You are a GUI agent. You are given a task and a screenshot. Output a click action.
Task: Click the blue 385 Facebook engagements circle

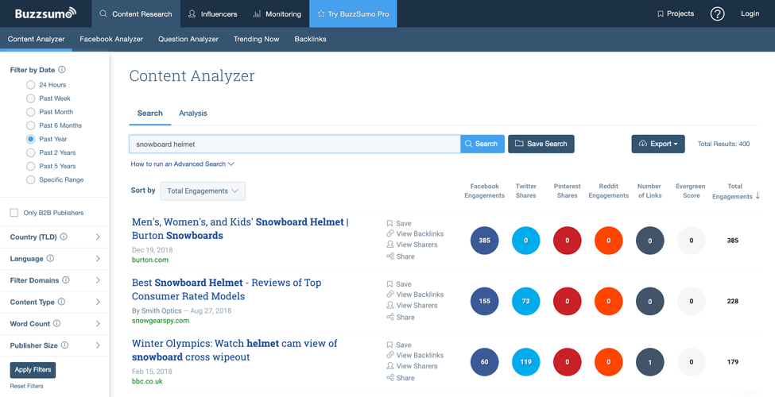click(x=485, y=241)
